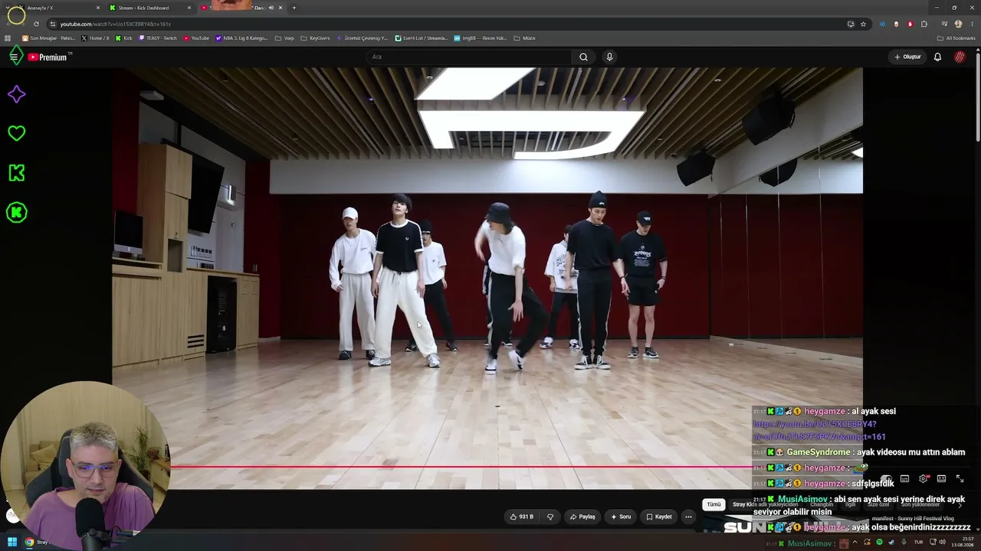981x551 pixels.
Task: Open the Steam tray icon
Action: [x=891, y=543]
